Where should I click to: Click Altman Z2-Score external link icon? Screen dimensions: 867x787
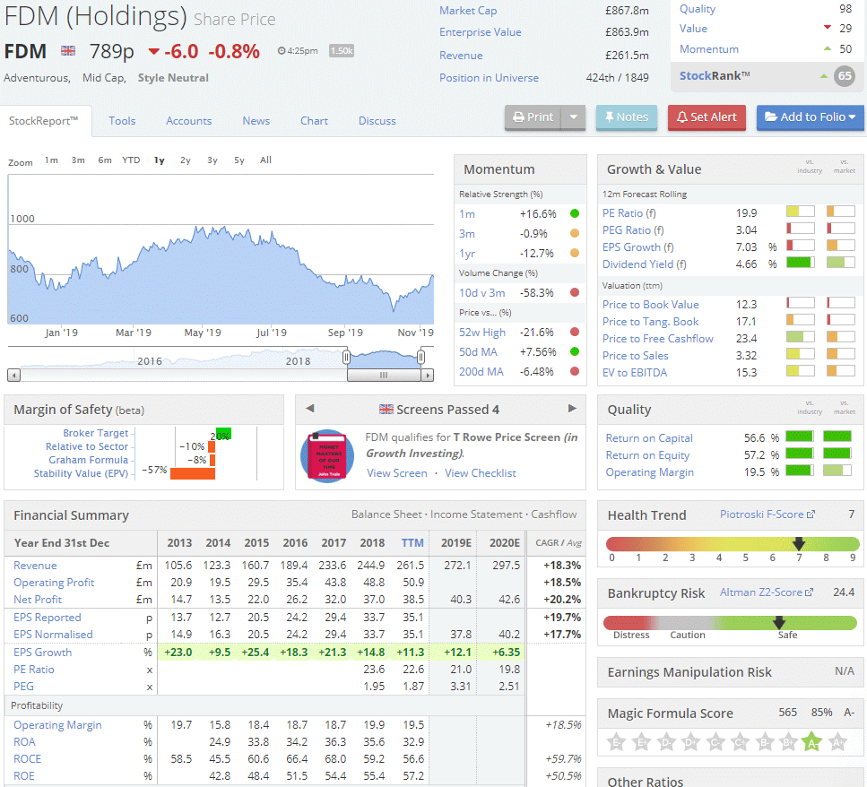809,592
